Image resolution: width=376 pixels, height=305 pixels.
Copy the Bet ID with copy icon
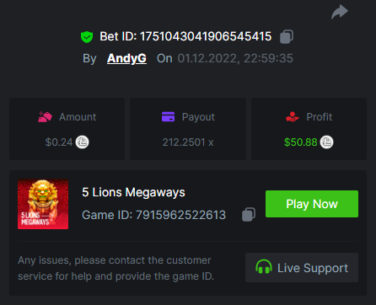coord(287,37)
